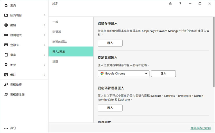Image resolution: width=215 pixels, height=133 pixels.
Task: Click the key icon for 密碼檢查
Action: (6, 85)
